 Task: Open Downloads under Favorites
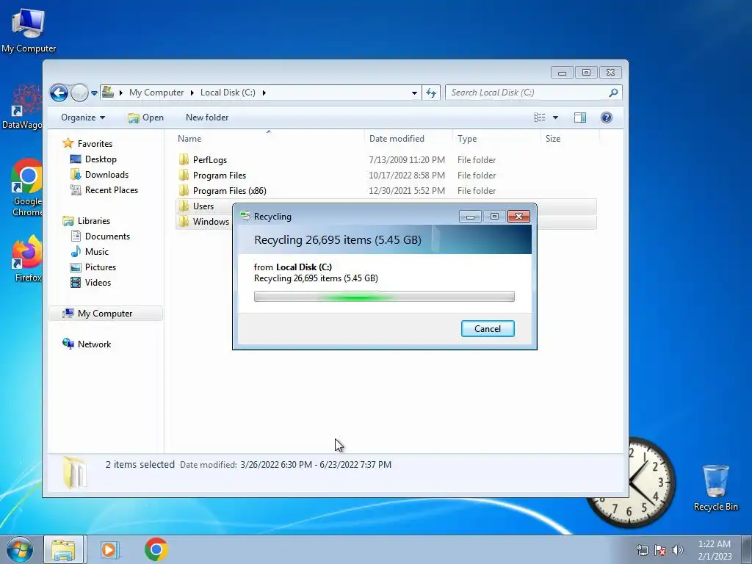(x=106, y=175)
